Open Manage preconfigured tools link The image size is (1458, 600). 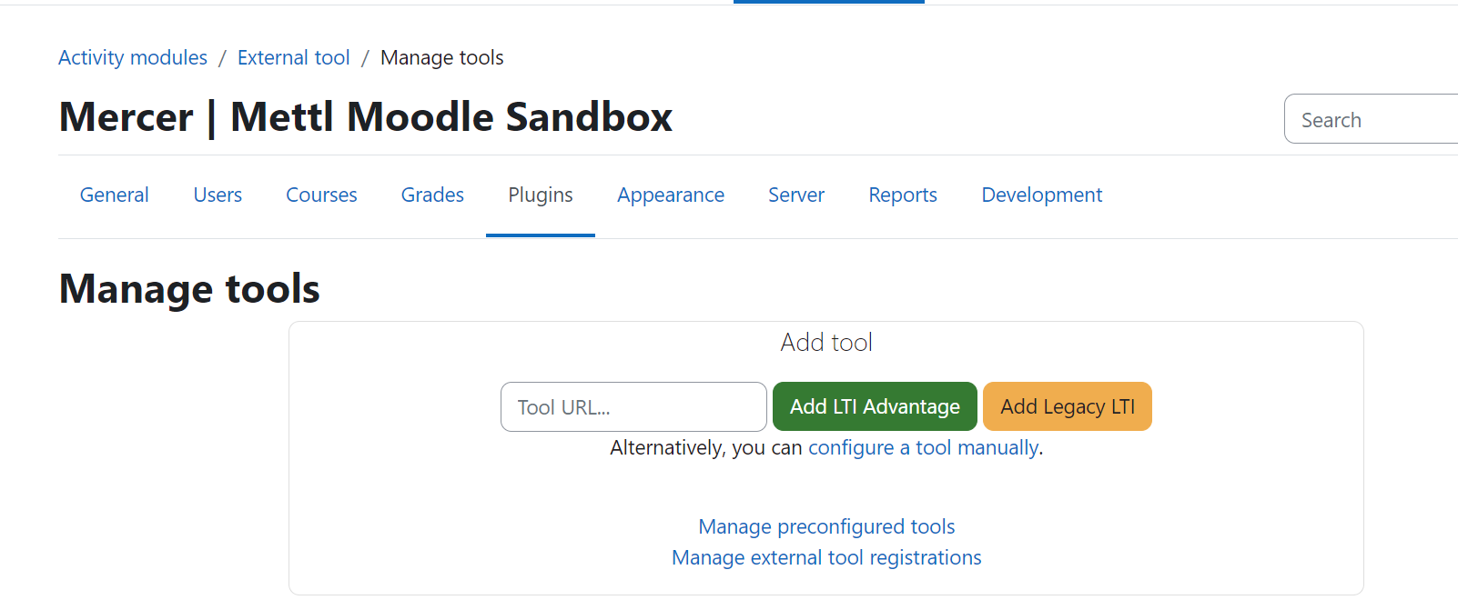point(826,527)
